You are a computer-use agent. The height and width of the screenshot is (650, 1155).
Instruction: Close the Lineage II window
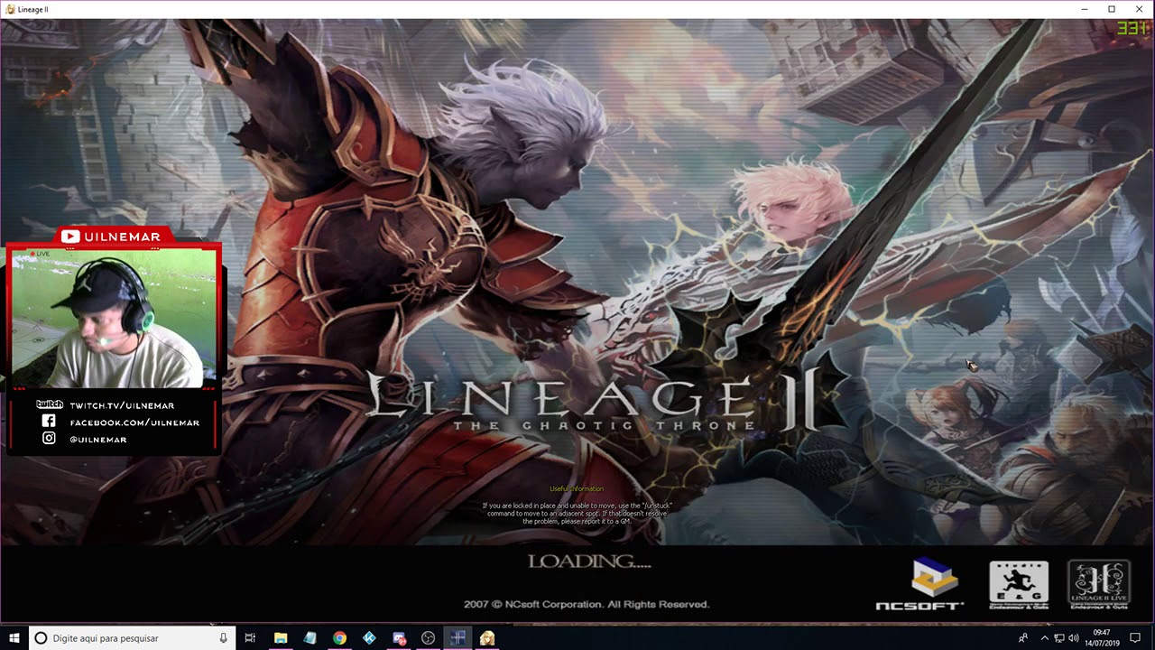1140,9
